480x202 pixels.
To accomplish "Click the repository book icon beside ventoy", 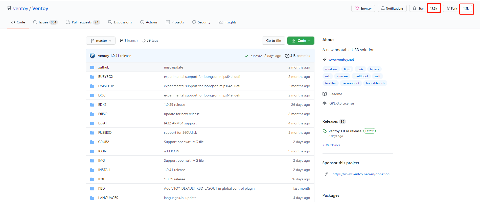I will click(9, 8).
